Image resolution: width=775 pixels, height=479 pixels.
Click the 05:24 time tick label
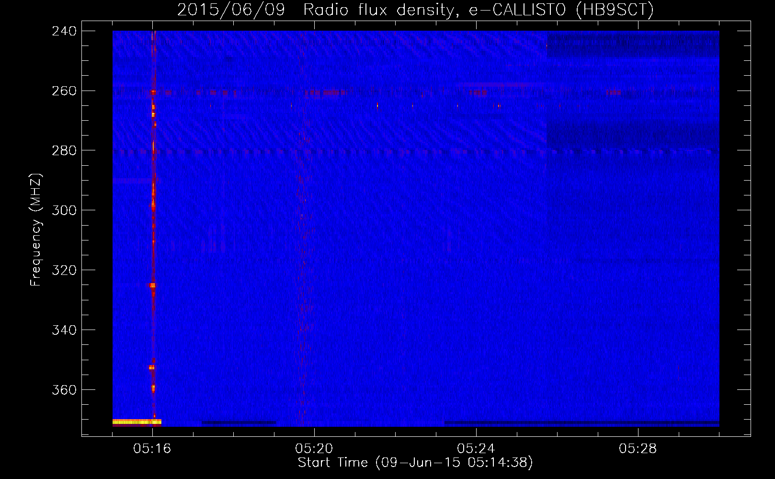476,449
